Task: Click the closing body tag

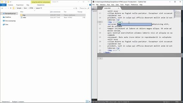Action: (107, 52)
